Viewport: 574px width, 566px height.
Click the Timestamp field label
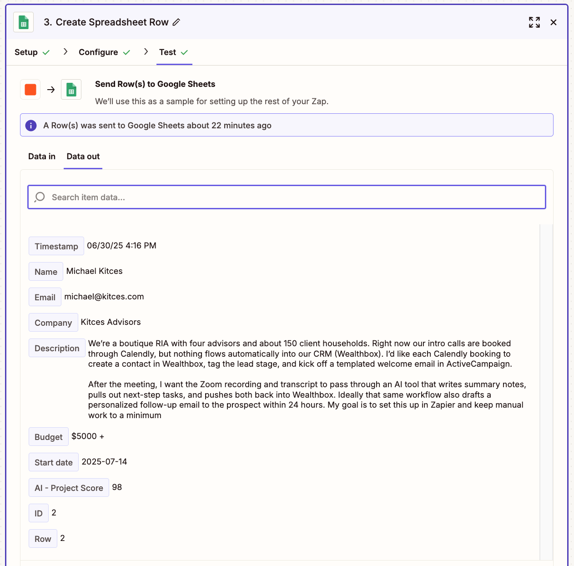56,246
